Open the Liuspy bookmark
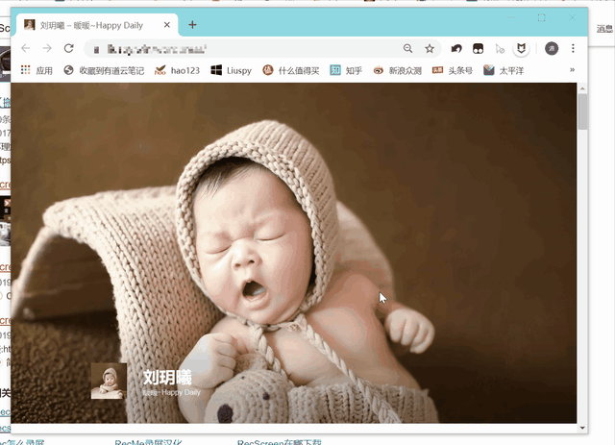 (x=232, y=70)
